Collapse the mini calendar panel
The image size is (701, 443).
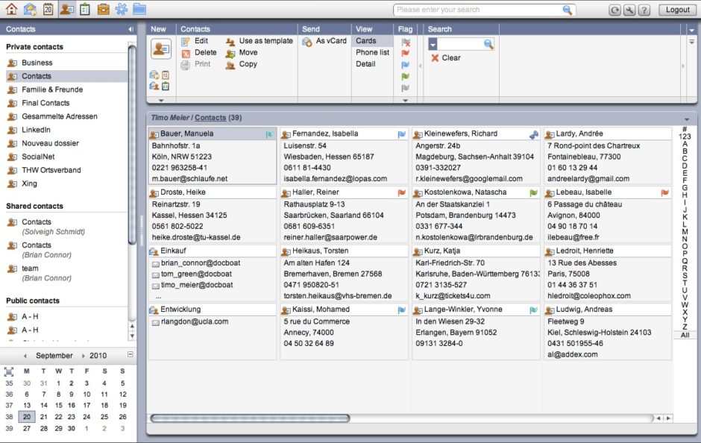131,355
